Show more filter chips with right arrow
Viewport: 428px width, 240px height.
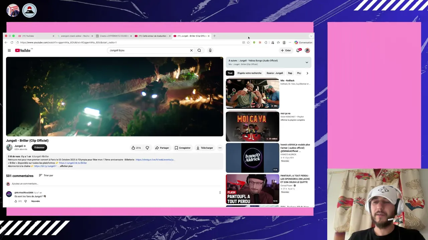307,73
